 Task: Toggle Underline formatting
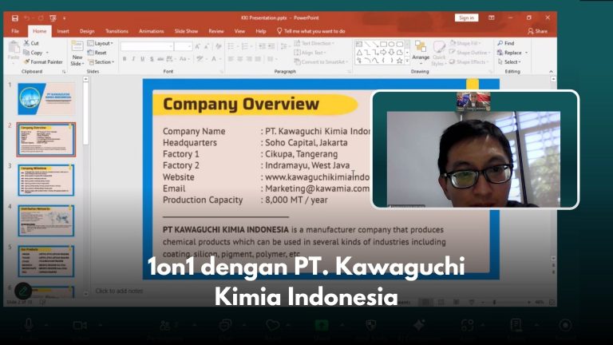pyautogui.click(x=142, y=59)
